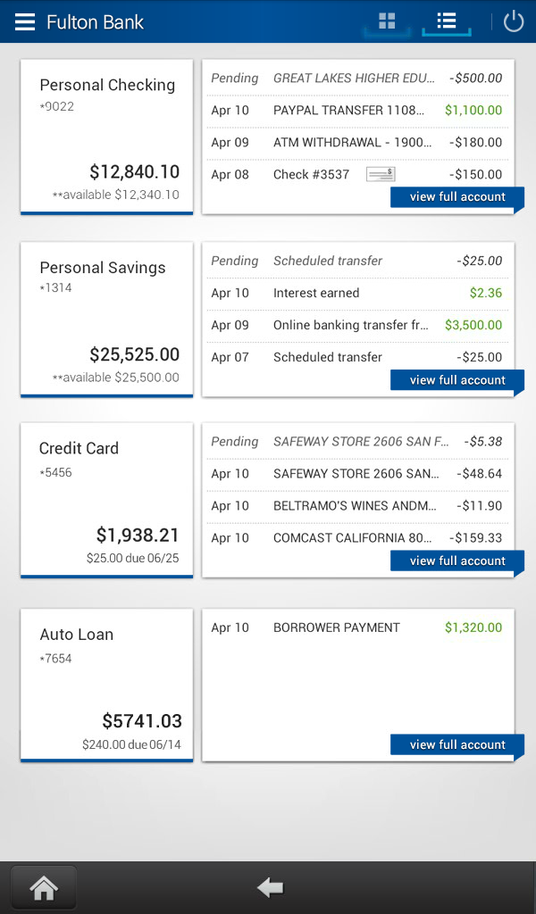Open the navigation hamburger menu
Viewport: 536px width, 914px height.
[x=25, y=21]
